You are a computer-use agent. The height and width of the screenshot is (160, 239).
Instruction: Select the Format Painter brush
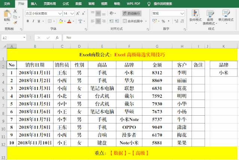[15, 22]
